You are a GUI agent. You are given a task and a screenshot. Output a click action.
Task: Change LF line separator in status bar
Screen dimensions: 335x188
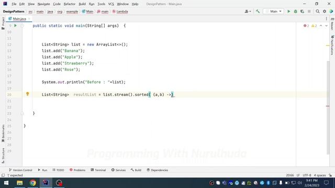298,175
